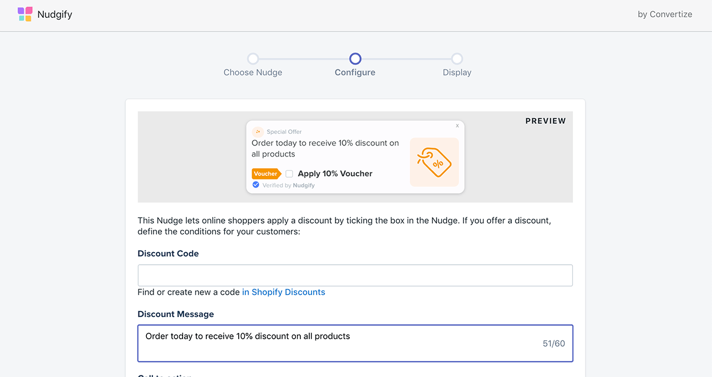
Task: Select the Configure step circle
Action: click(x=355, y=59)
